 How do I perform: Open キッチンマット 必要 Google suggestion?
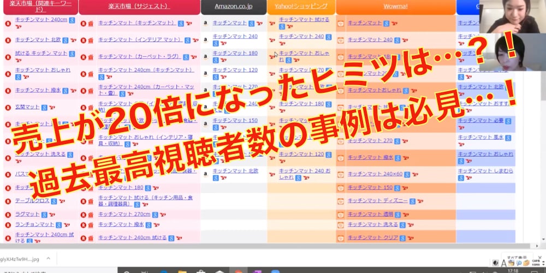point(480,121)
